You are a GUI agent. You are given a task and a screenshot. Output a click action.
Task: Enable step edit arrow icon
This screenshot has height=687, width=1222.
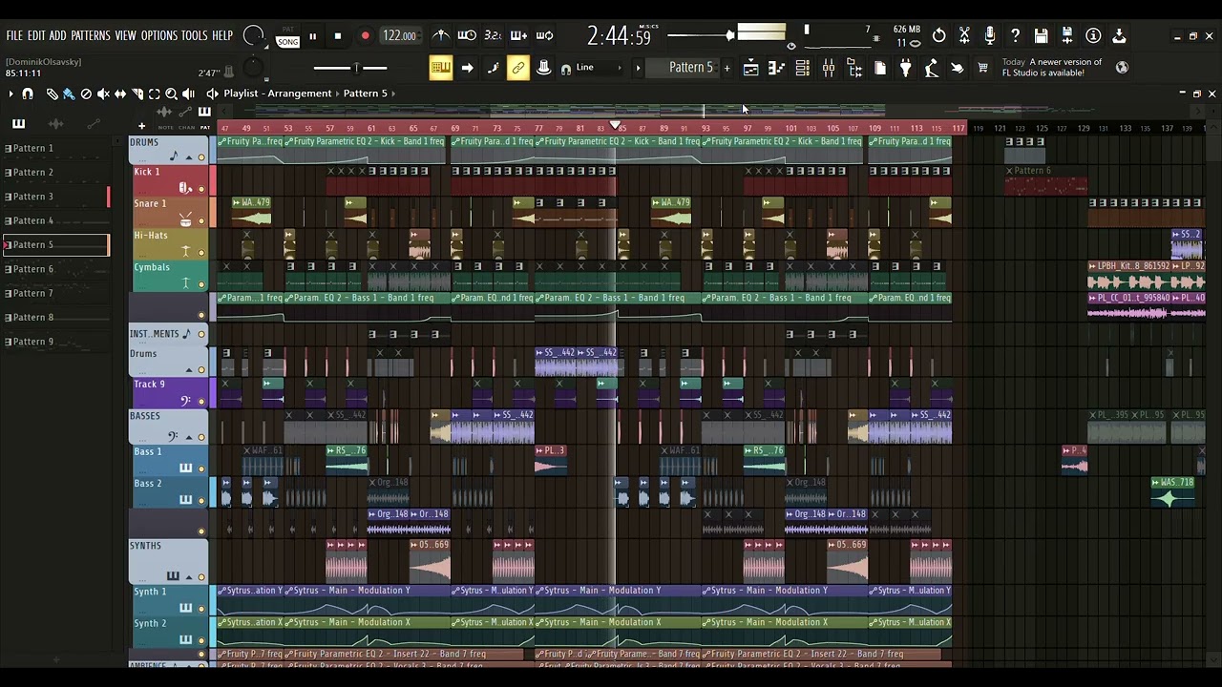(467, 68)
